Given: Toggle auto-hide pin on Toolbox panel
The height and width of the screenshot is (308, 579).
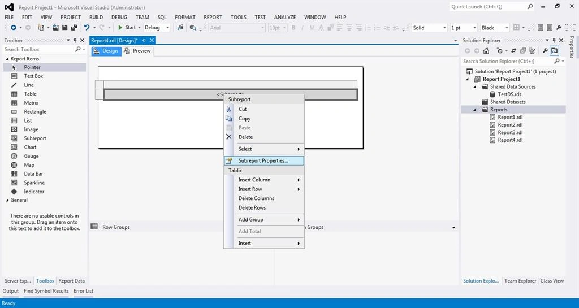Looking at the screenshot, I should click(x=75, y=40).
